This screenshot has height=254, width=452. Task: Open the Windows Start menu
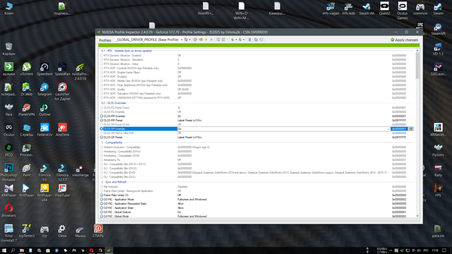point(4,250)
